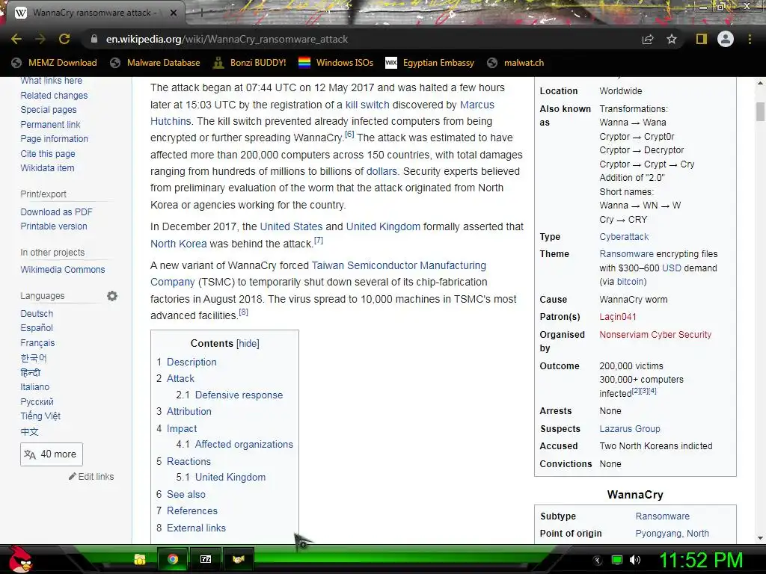Click the address bar URL

point(227,39)
